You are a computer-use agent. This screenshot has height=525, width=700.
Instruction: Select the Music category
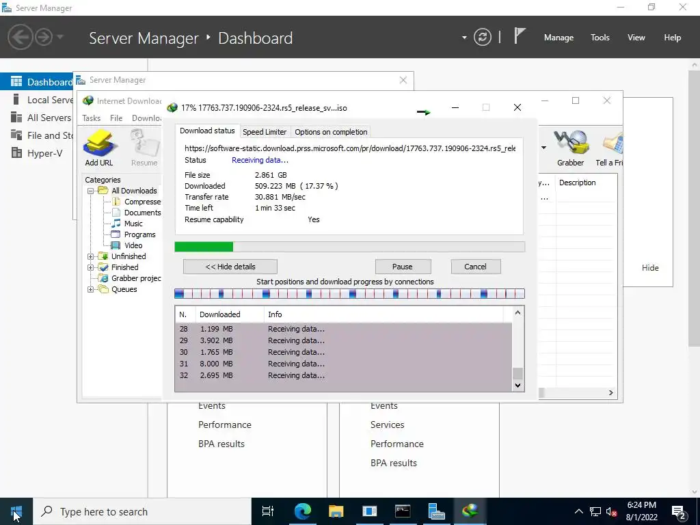(133, 224)
